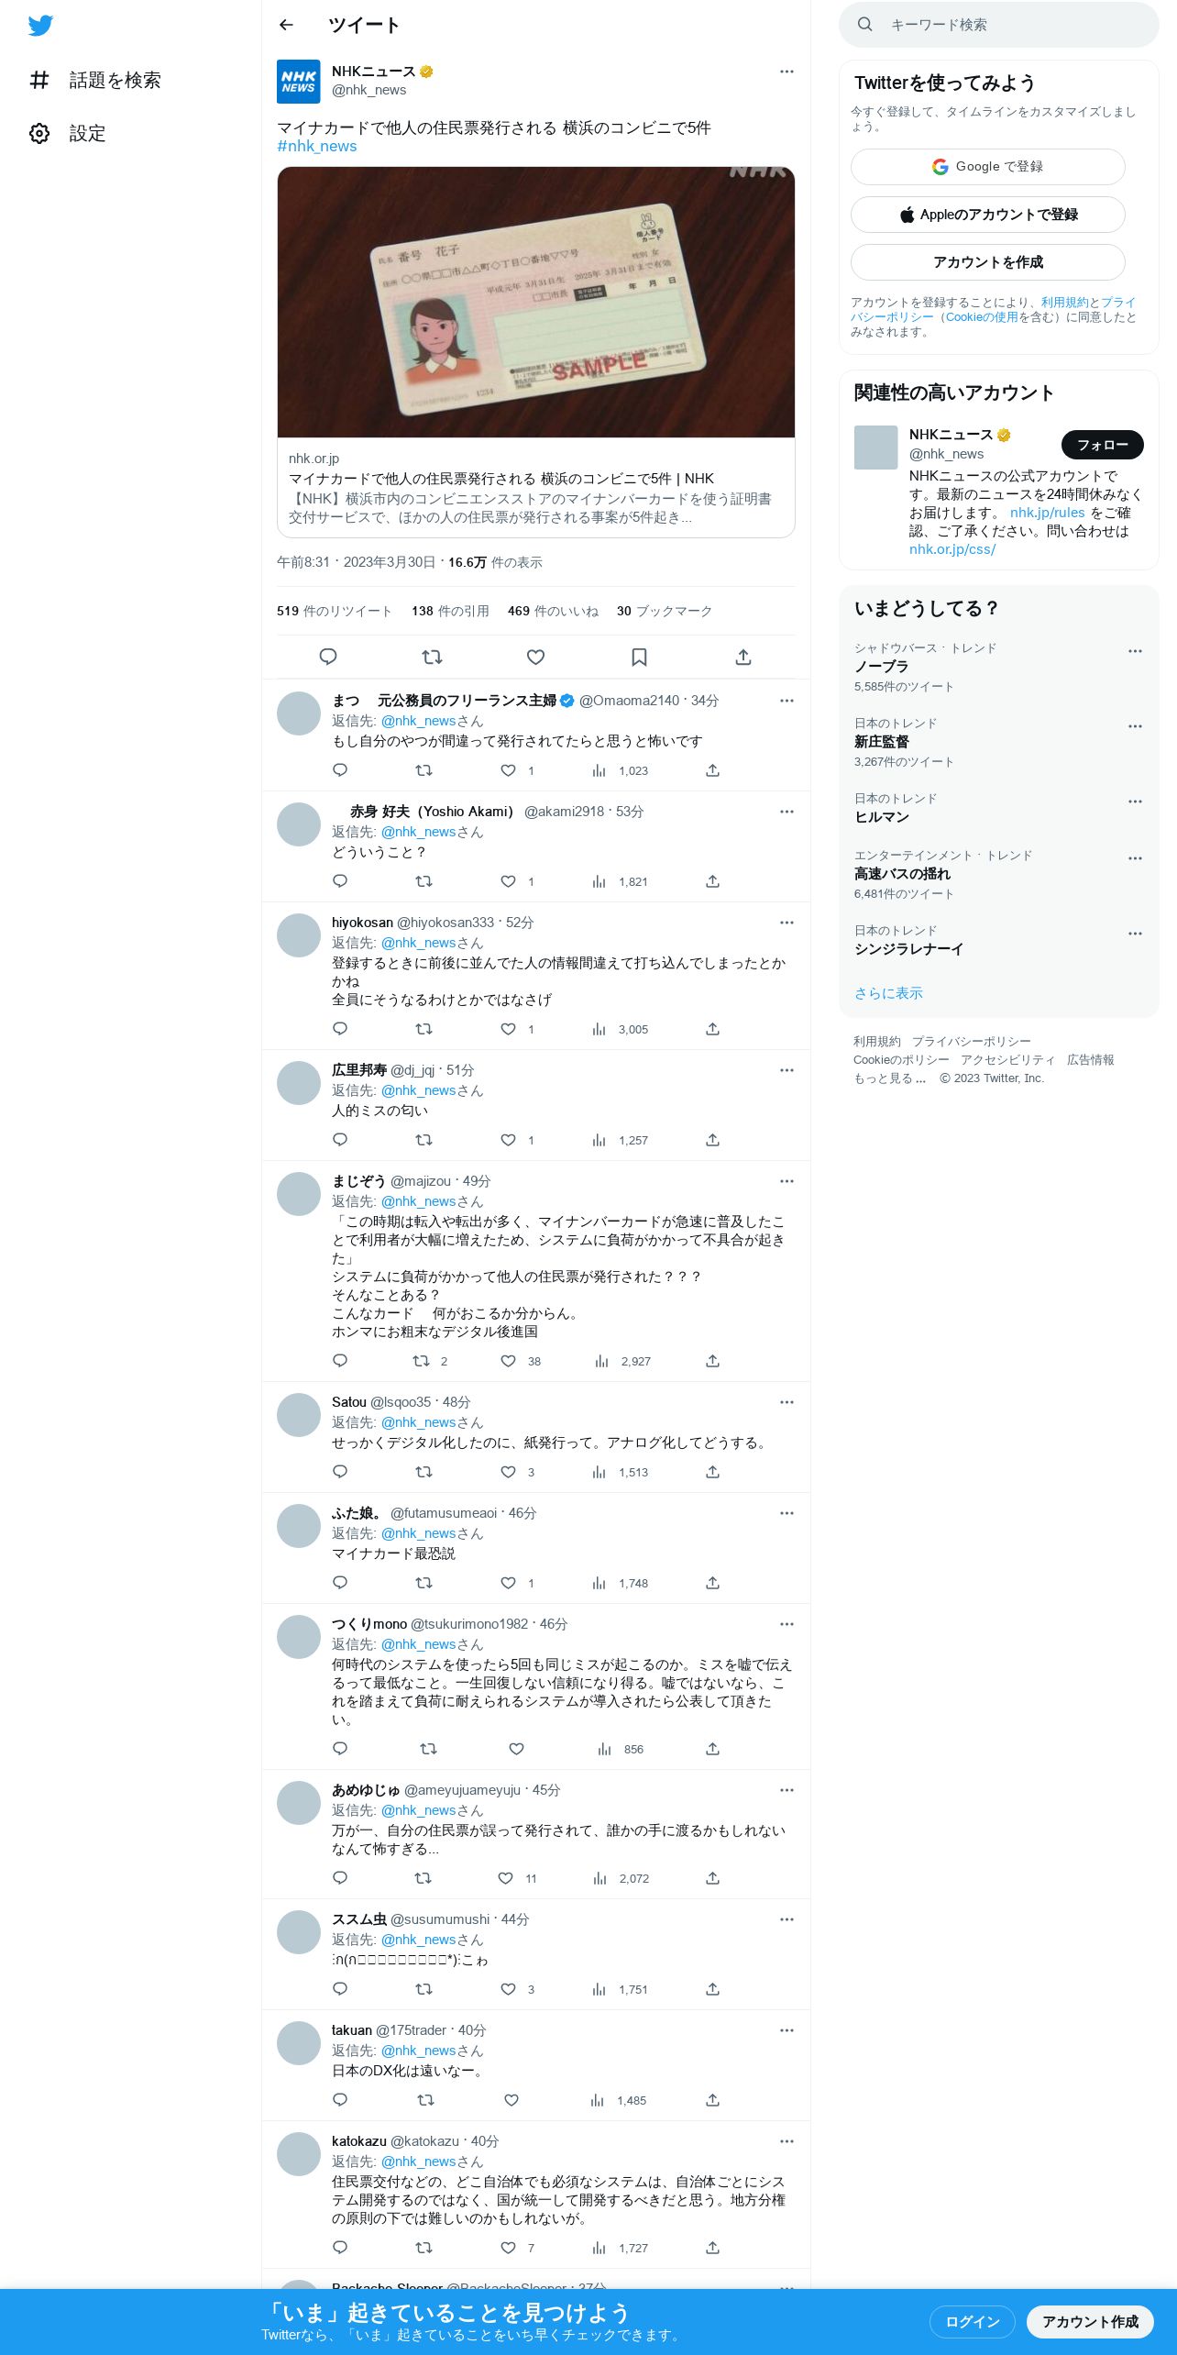Reply to the NHK news tweet

(328, 657)
